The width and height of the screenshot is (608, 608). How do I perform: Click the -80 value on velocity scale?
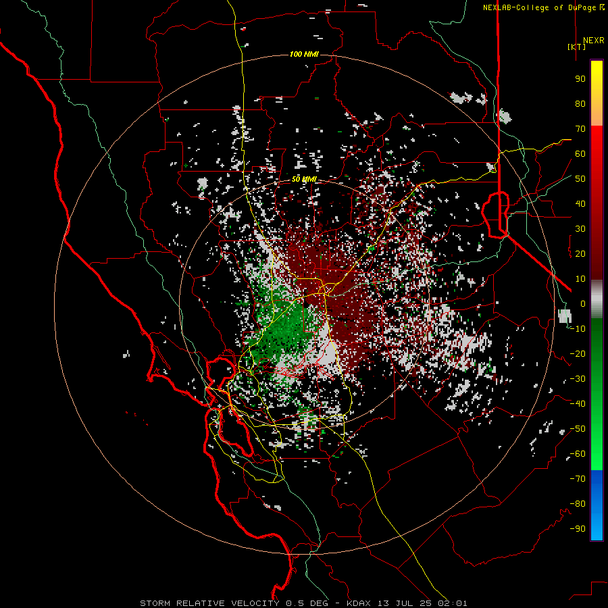578,504
